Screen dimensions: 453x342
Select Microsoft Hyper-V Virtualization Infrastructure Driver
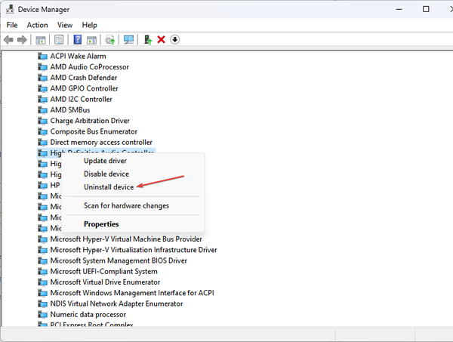pyautogui.click(x=133, y=250)
